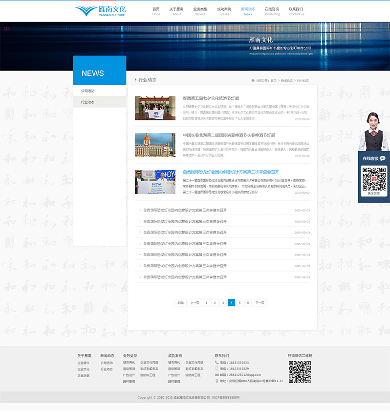390x413 pixels.
Task: Open the 首页 Home menu item
Action: point(156,11)
